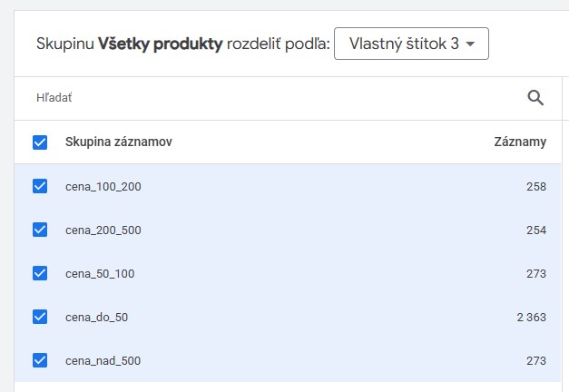Select the cena_nad_500 group name
The height and width of the screenshot is (392, 569).
[x=103, y=361]
